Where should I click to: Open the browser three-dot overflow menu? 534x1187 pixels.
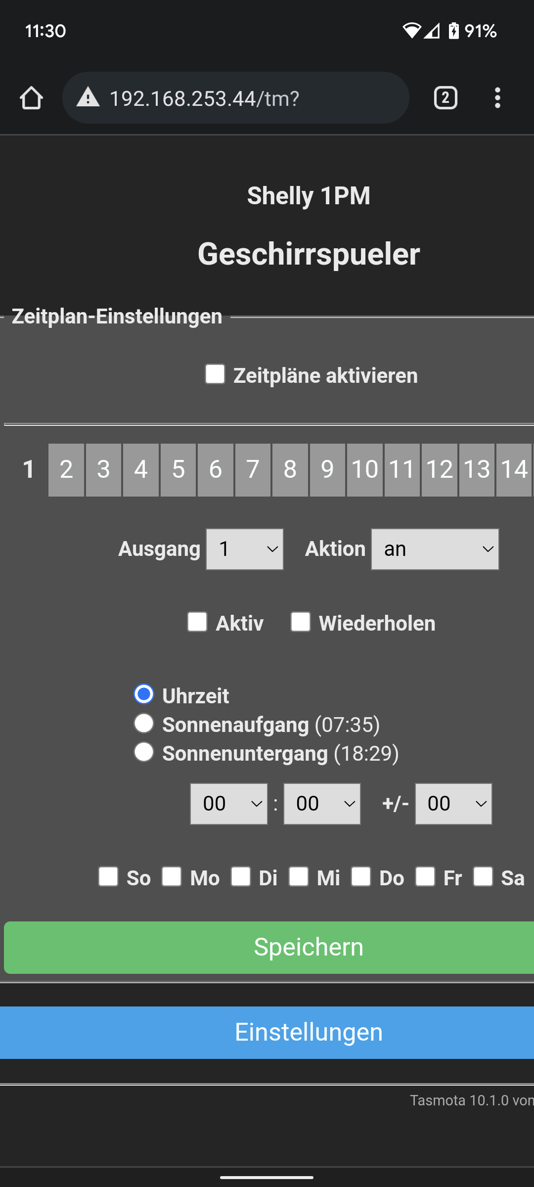click(x=497, y=98)
